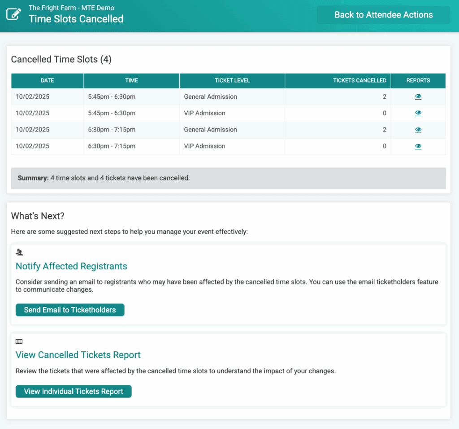Click eye icon for 5:45pm VIP Admission
The width and height of the screenshot is (459, 429).
pos(418,113)
